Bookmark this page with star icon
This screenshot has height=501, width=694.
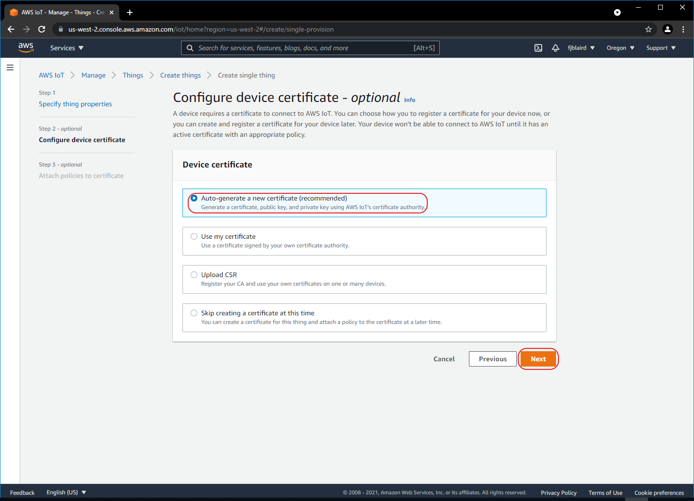click(x=648, y=29)
